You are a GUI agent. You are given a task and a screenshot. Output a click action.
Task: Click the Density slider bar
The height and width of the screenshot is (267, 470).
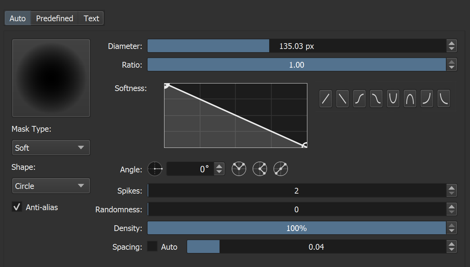point(297,228)
